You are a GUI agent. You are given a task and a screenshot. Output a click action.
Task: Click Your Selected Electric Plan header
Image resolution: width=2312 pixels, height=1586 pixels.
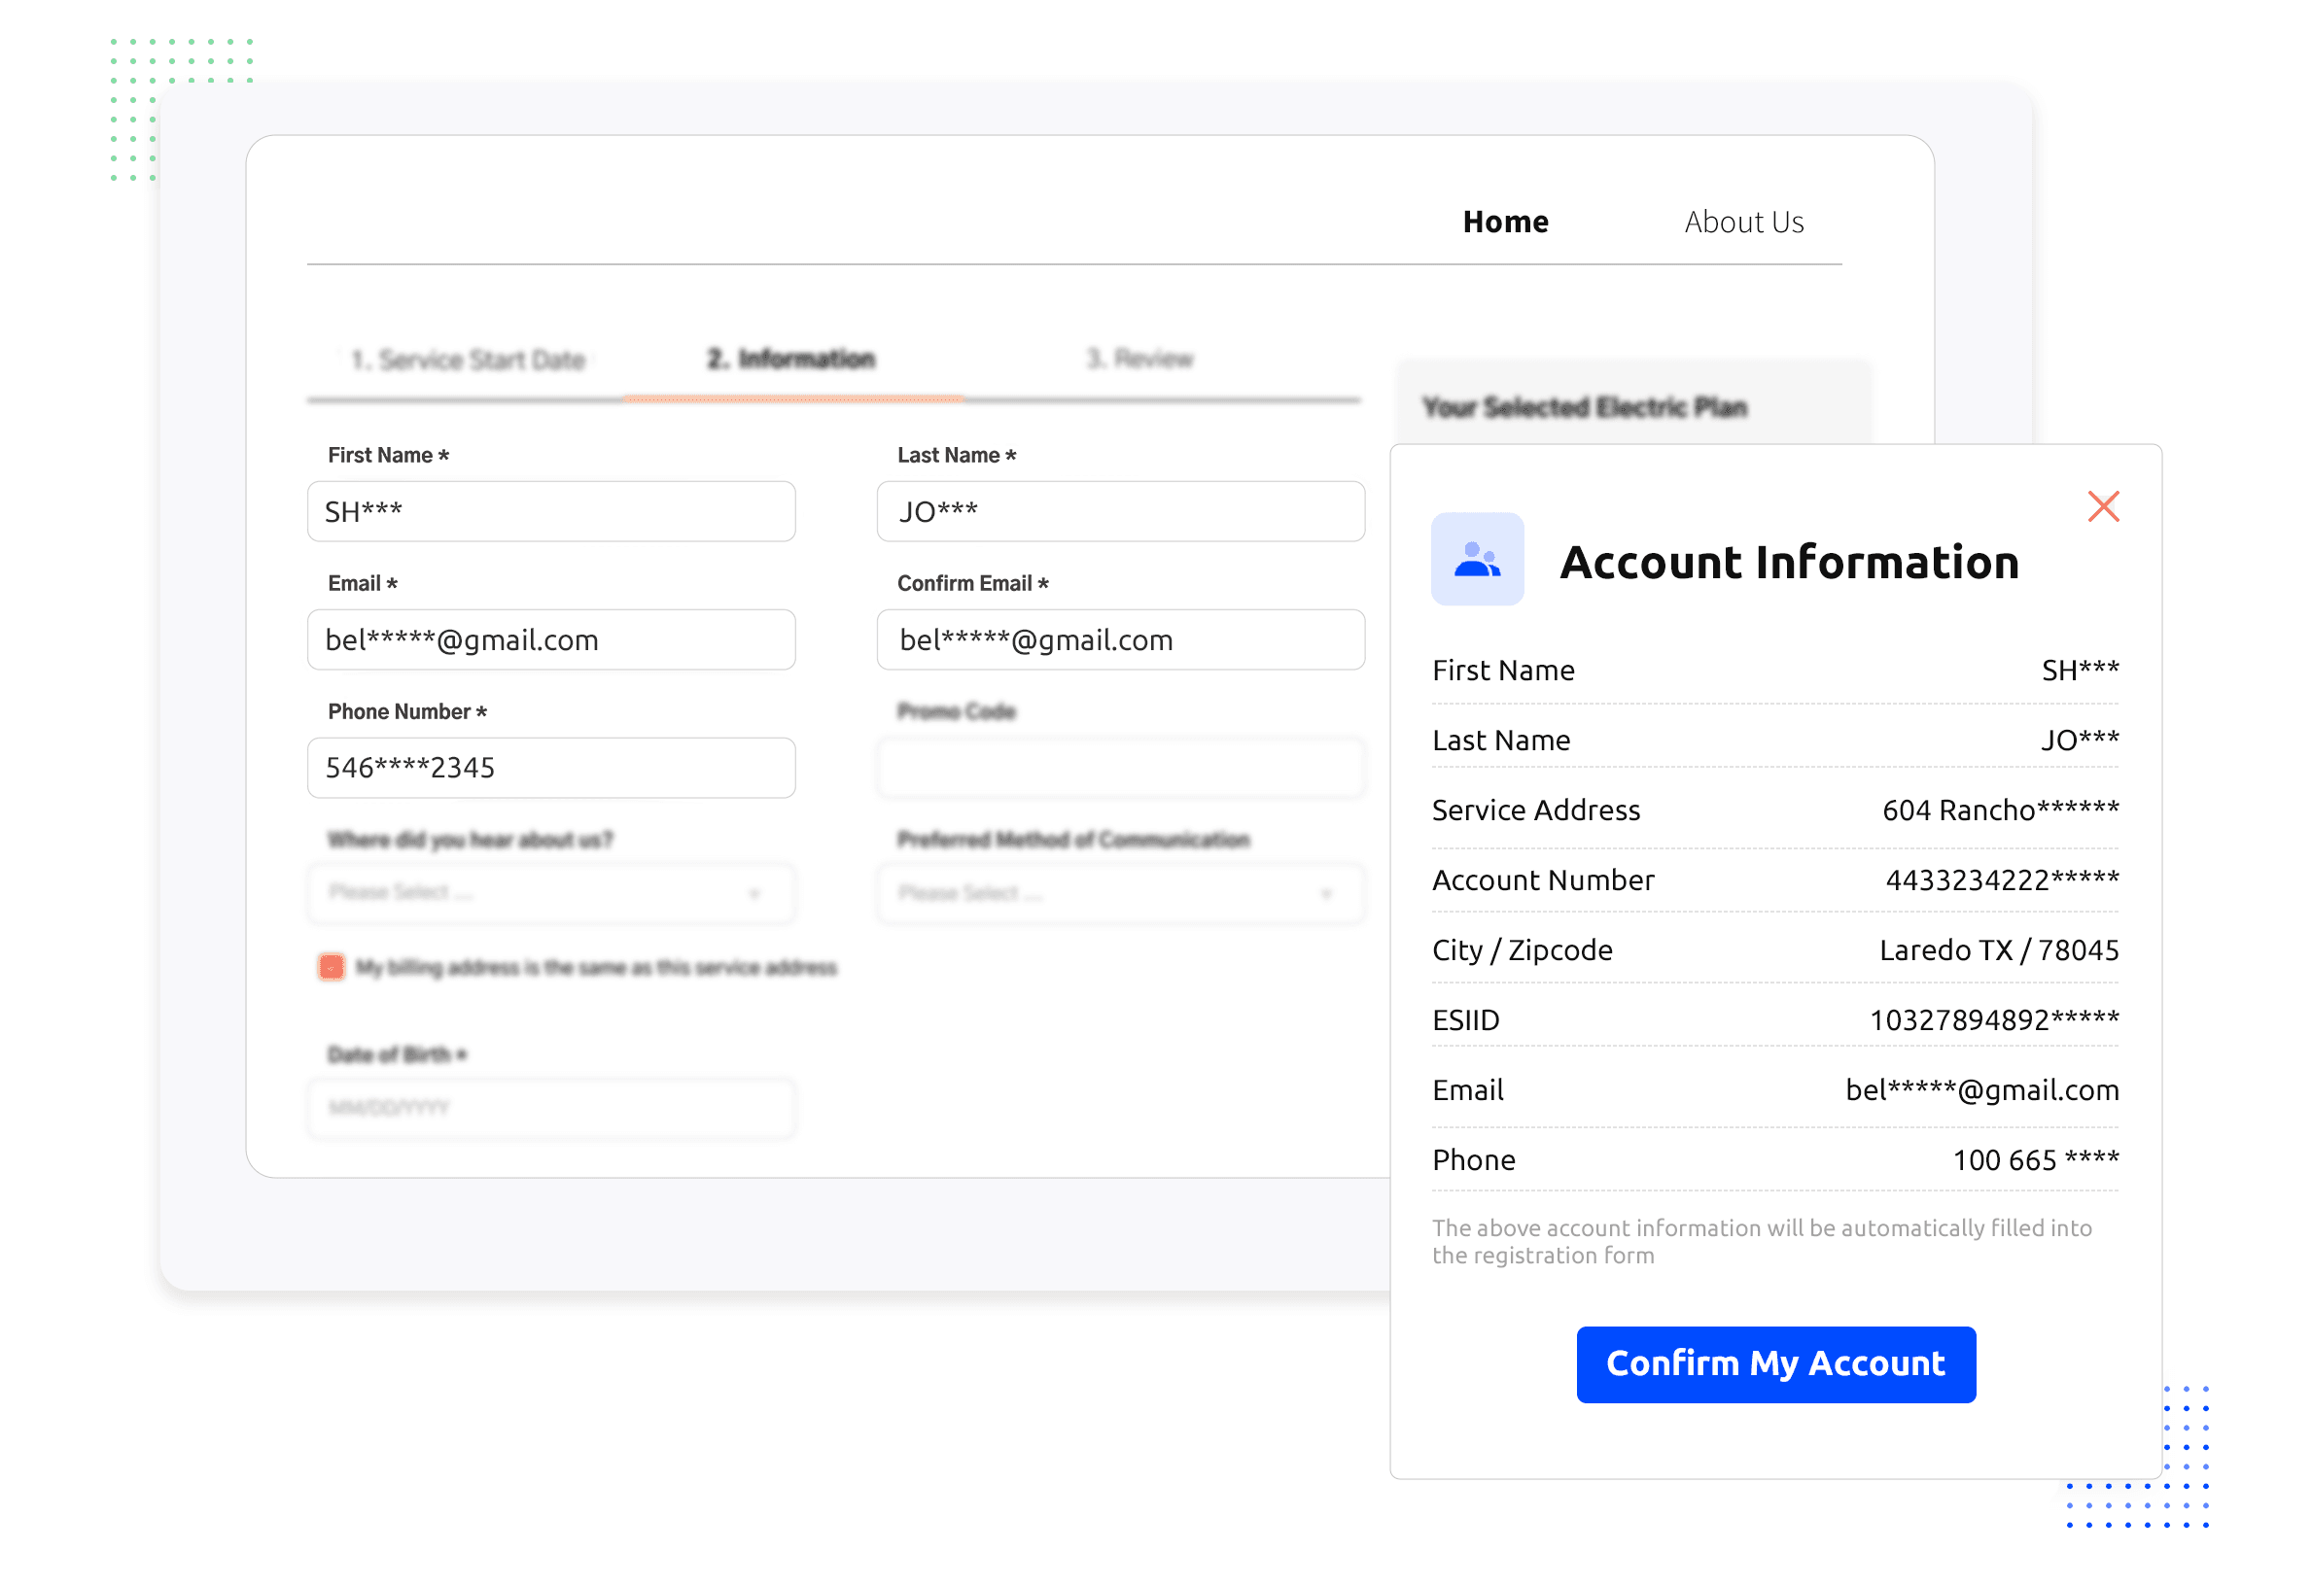(x=1584, y=406)
